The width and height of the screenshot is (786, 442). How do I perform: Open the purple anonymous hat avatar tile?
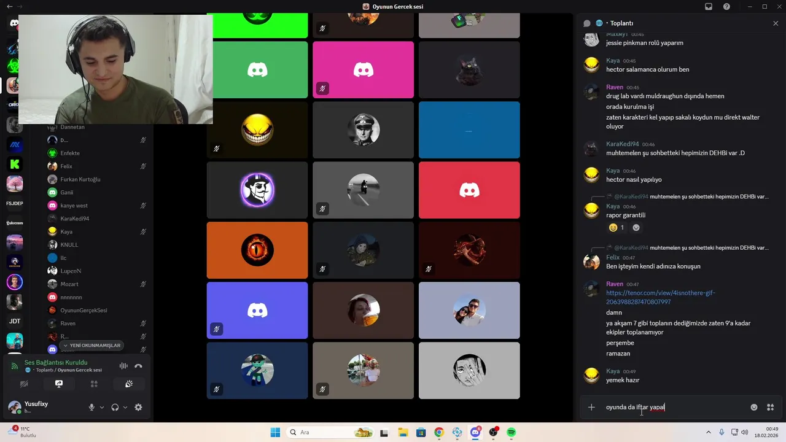[x=257, y=190]
